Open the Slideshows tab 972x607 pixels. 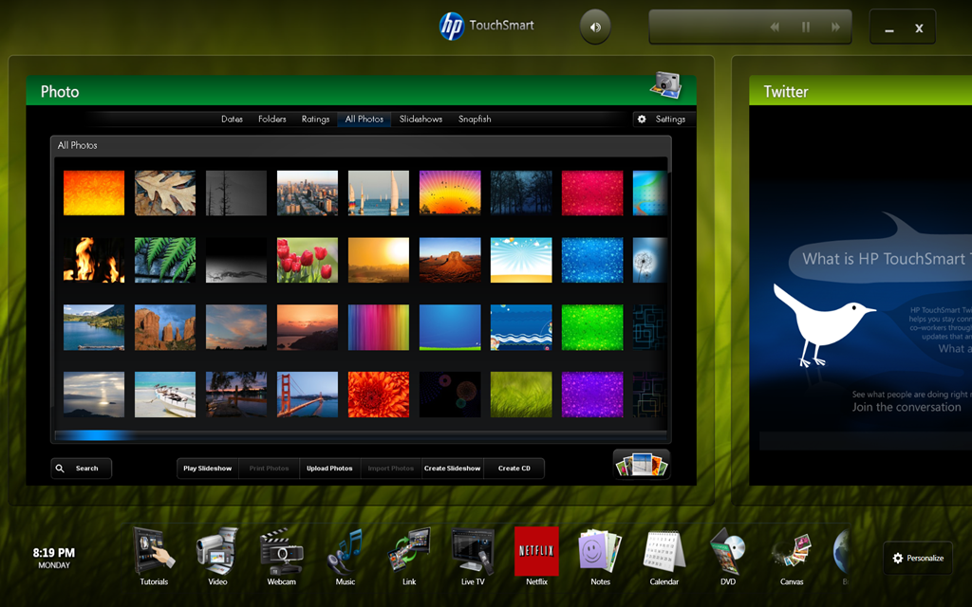click(x=421, y=119)
